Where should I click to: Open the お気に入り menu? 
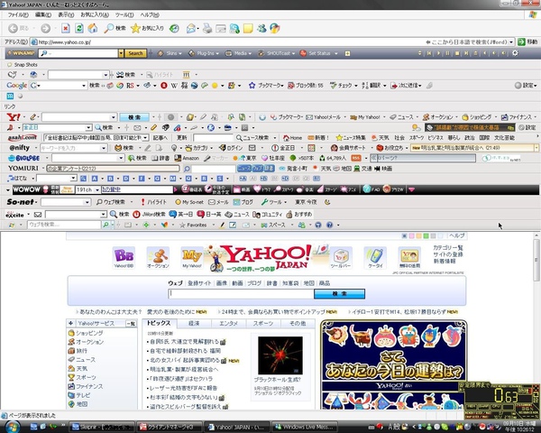coord(95,14)
